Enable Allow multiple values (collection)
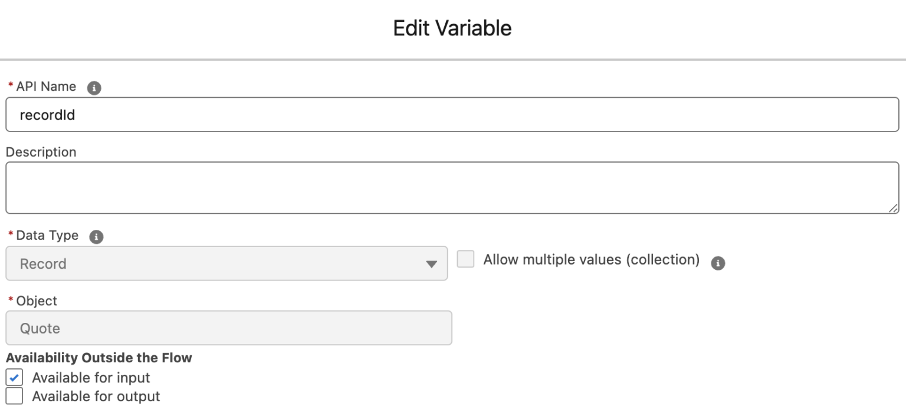The width and height of the screenshot is (906, 416). pyautogui.click(x=465, y=259)
